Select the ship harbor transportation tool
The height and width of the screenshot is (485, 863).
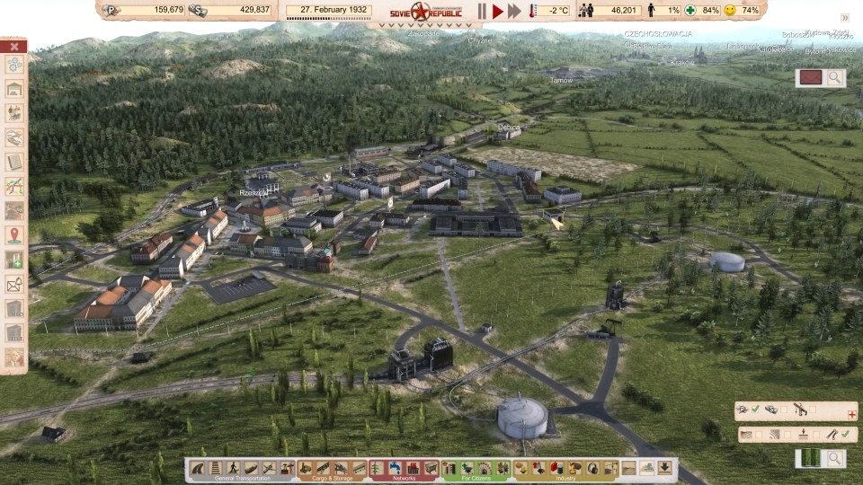251,468
